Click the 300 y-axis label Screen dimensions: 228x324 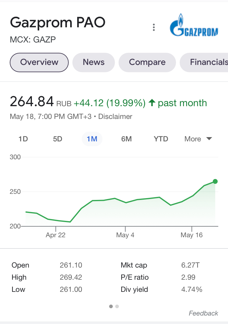coord(15,157)
